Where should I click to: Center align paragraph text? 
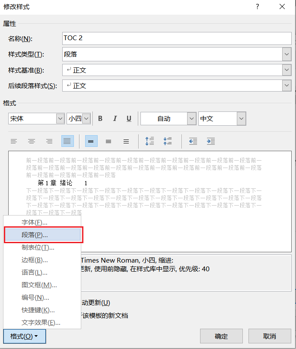click(x=32, y=141)
